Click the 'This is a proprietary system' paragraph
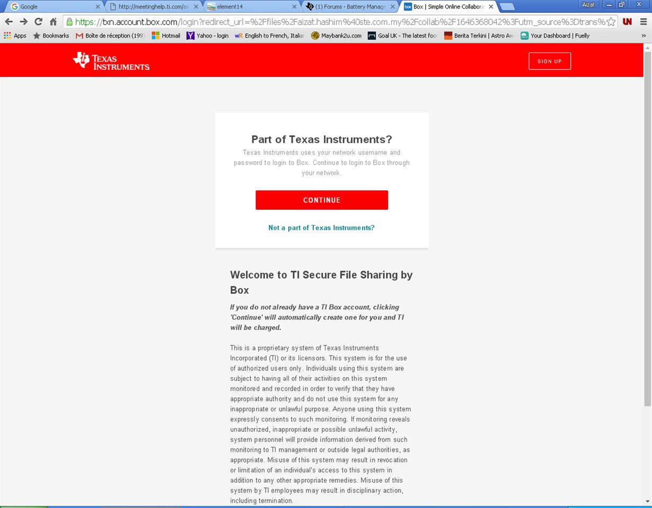 tap(320, 424)
